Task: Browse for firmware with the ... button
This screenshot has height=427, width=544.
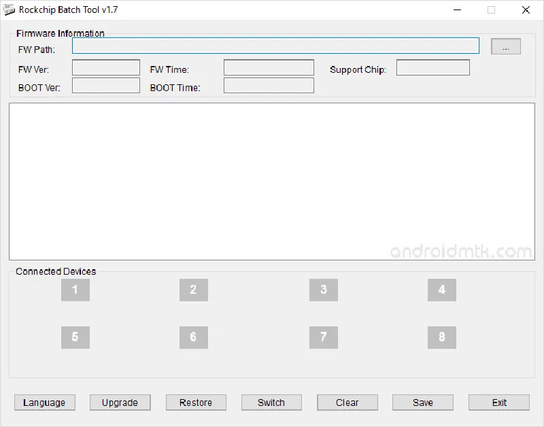Action: 506,46
